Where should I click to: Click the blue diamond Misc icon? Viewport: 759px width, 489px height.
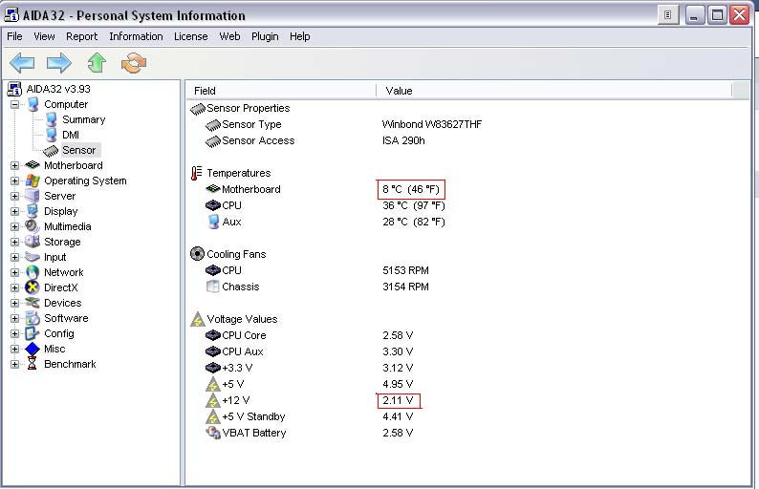tap(32, 349)
